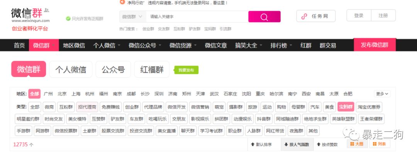Filter by type 招代理商
The height and width of the screenshot is (153, 417).
[87, 107]
